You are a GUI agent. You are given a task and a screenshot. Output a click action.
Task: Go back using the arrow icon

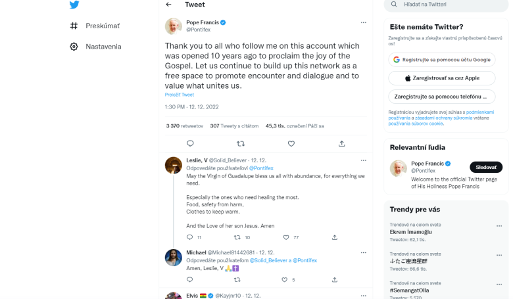point(169,5)
